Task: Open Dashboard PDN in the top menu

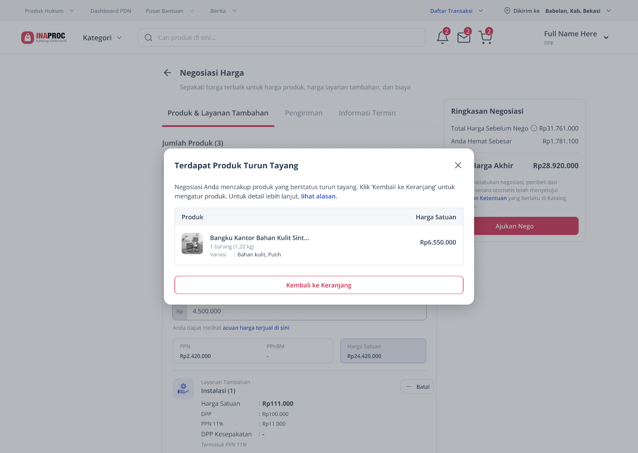Action: 111,11
